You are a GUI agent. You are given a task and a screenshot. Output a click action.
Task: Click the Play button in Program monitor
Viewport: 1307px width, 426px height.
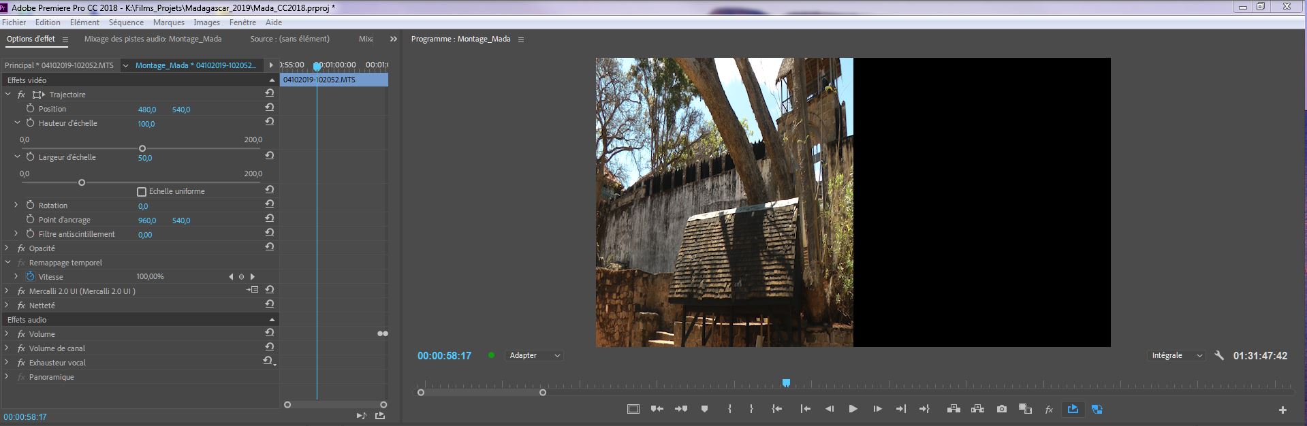click(853, 409)
